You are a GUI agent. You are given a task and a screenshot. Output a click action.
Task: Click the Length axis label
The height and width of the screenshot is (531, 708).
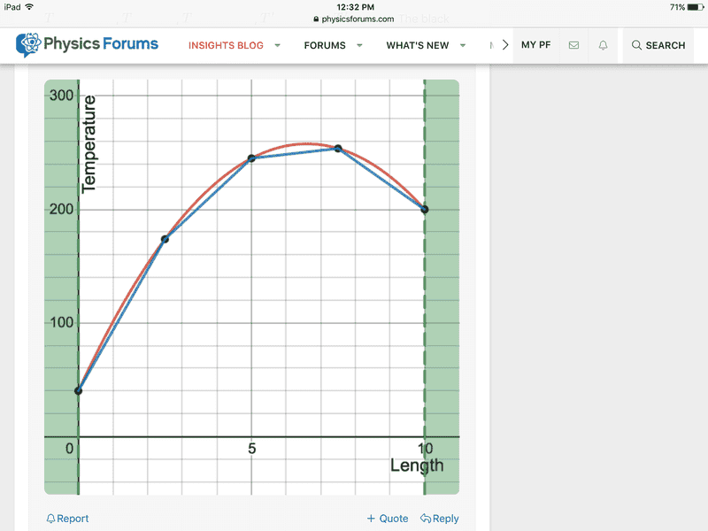417,466
